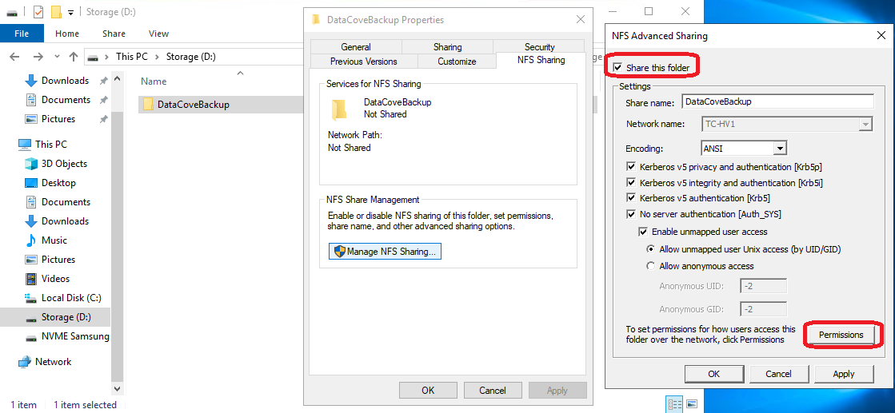Toggle the Share this folder checkbox
Screen dimensions: 895x413
coord(617,68)
